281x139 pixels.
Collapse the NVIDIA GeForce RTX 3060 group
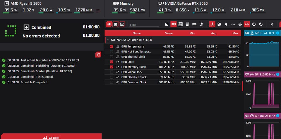pos(108,40)
